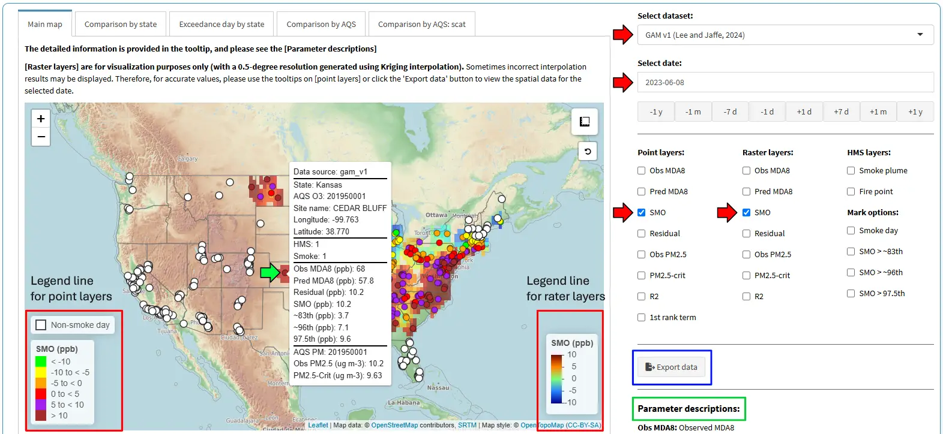This screenshot has width=943, height=434.
Task: Open the date picker field
Action: click(785, 83)
